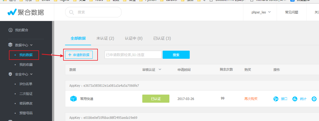This screenshot has height=121, width=319.
Task: Open 我的聚合 user icon in sidebar
Action: 10,30
